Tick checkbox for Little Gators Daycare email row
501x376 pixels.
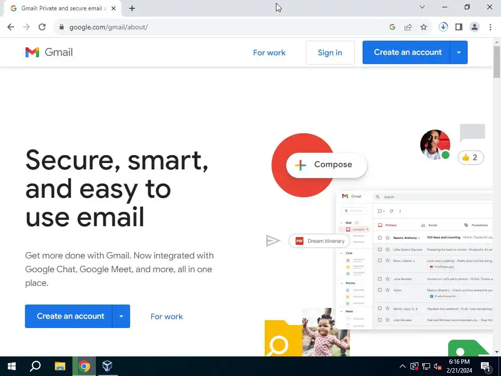click(380, 249)
